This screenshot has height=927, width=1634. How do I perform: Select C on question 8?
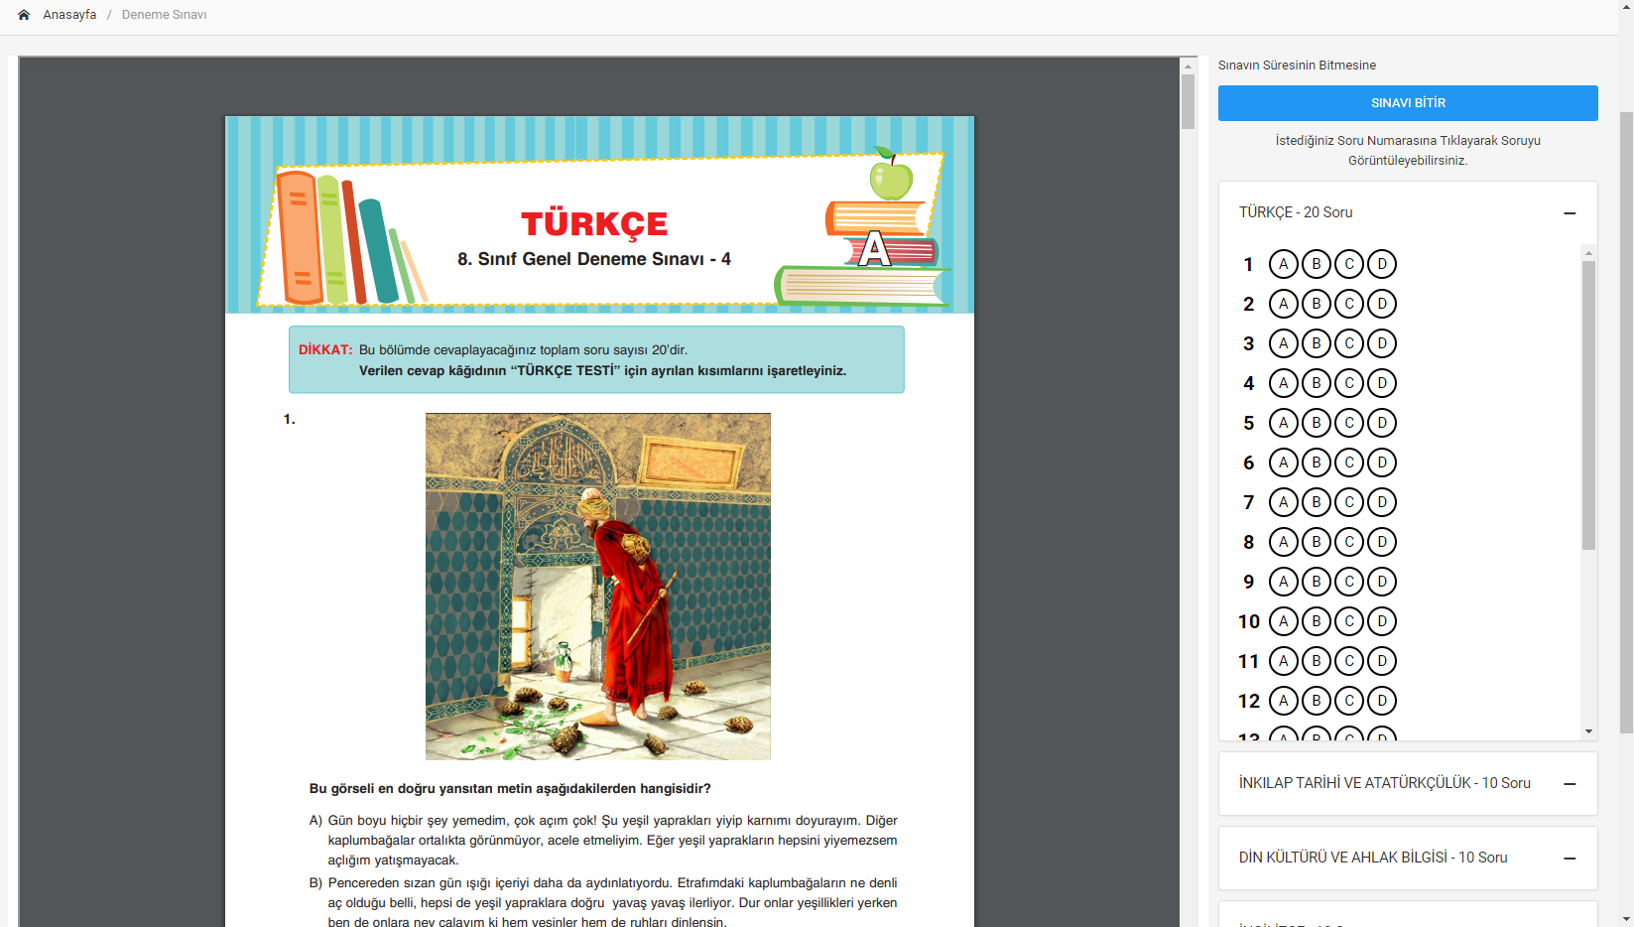click(1349, 542)
